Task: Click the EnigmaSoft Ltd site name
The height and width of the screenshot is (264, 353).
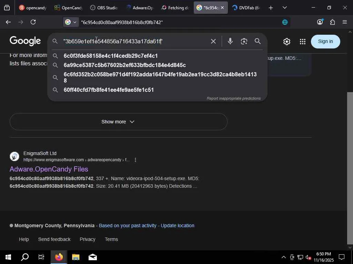Action: click(40, 153)
